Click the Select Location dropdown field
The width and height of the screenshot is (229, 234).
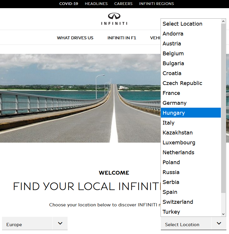(x=193, y=224)
